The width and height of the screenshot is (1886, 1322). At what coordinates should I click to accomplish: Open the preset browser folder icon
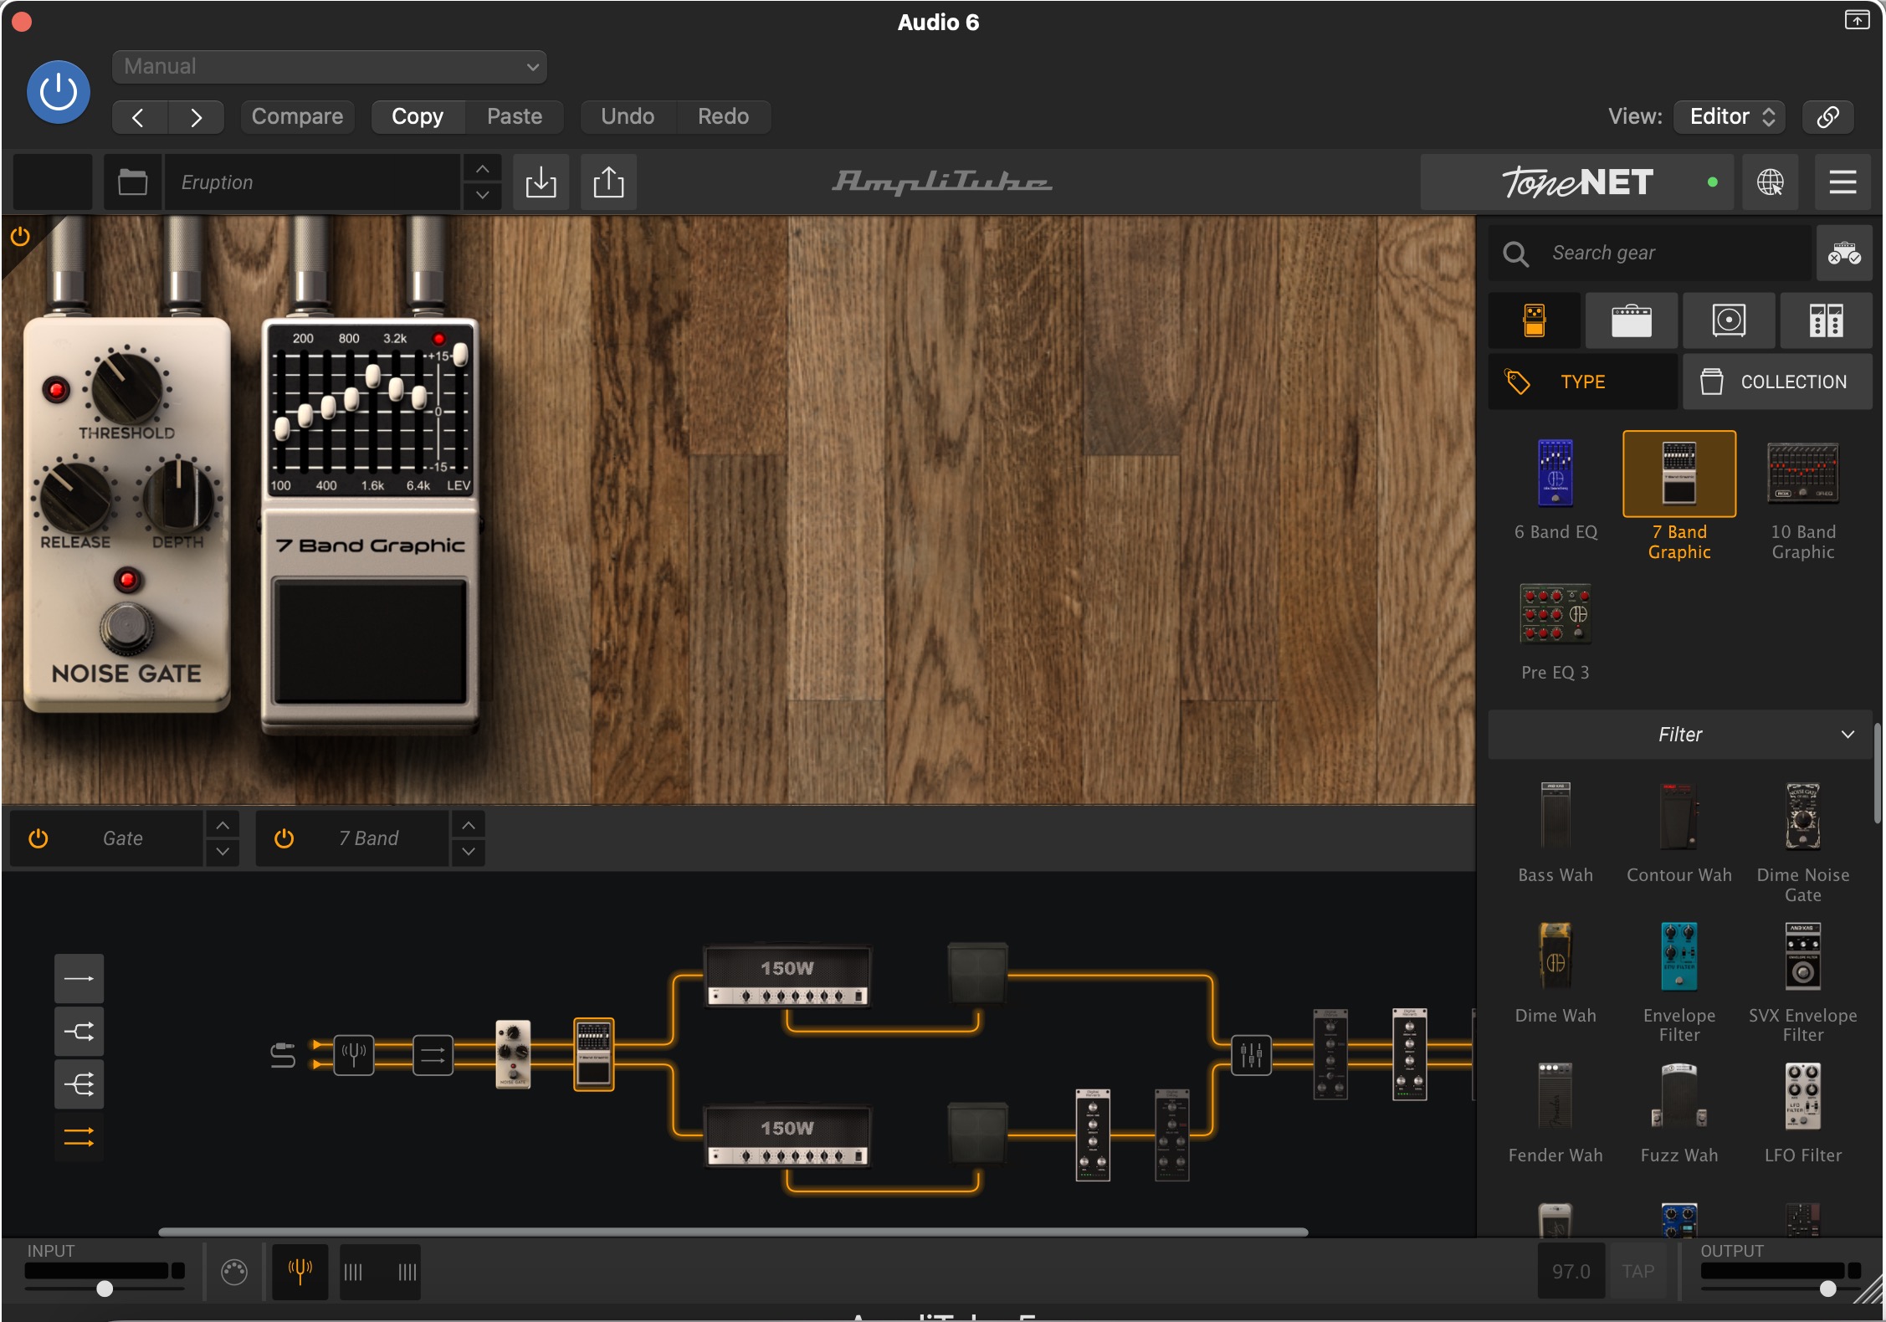coord(132,182)
